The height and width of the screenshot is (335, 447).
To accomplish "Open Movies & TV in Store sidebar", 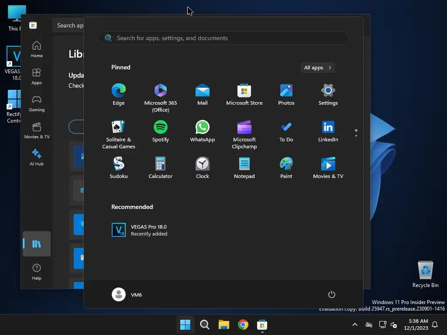I will click(37, 131).
